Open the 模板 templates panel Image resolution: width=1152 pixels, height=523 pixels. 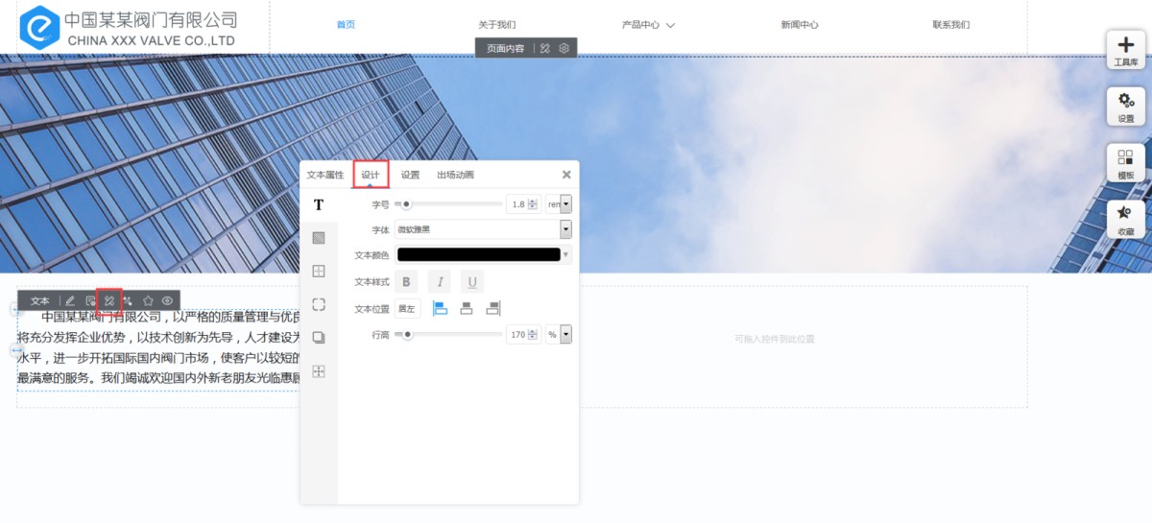tap(1126, 163)
